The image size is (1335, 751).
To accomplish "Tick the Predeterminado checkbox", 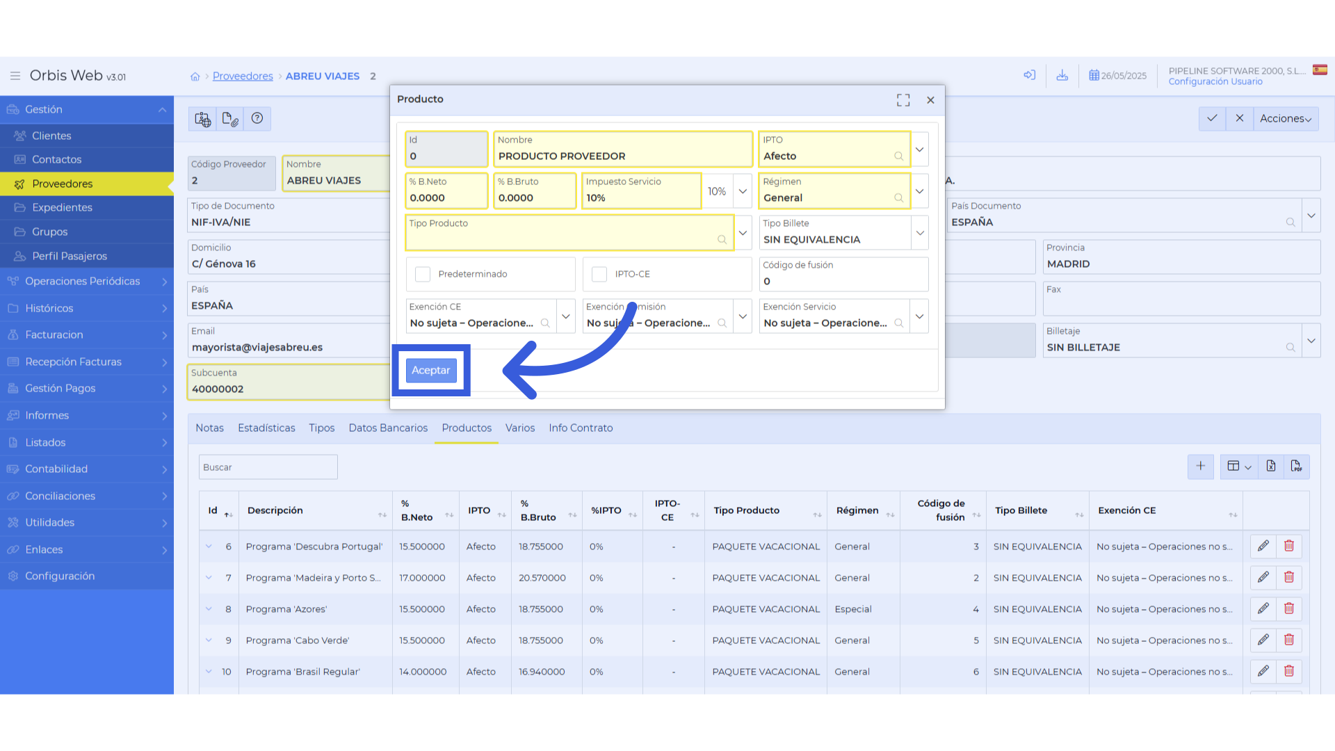I will coord(423,274).
